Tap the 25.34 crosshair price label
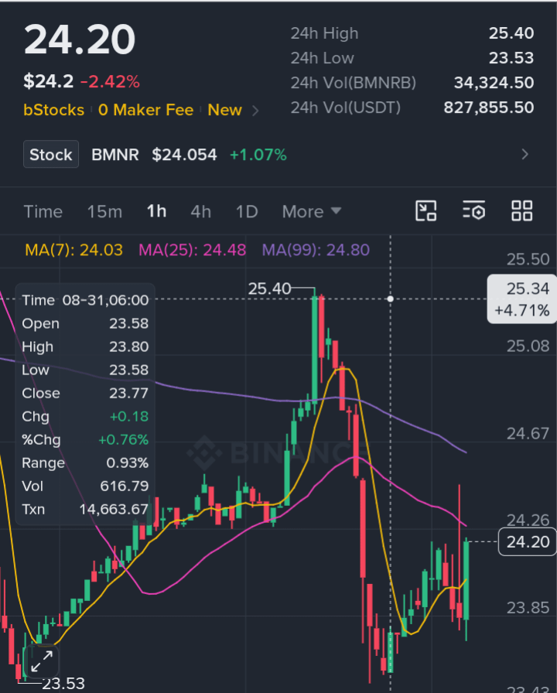The width and height of the screenshot is (557, 693). (522, 299)
